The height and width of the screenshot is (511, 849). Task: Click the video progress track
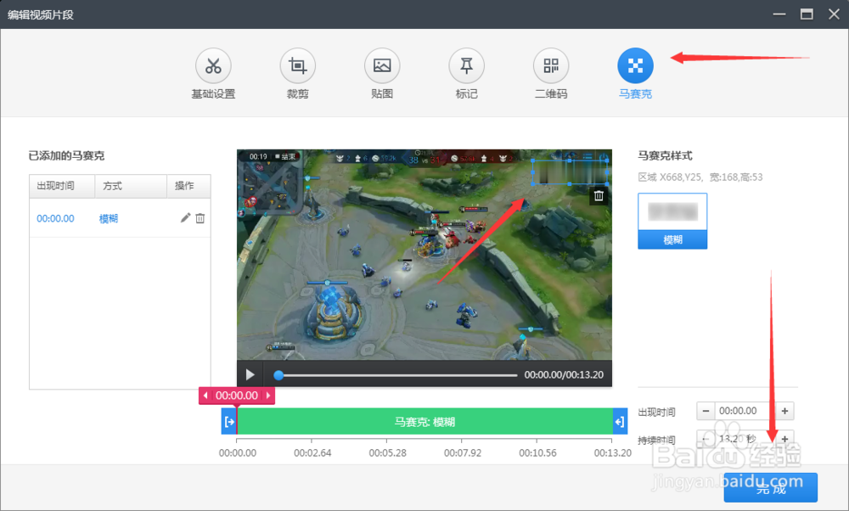coord(398,375)
